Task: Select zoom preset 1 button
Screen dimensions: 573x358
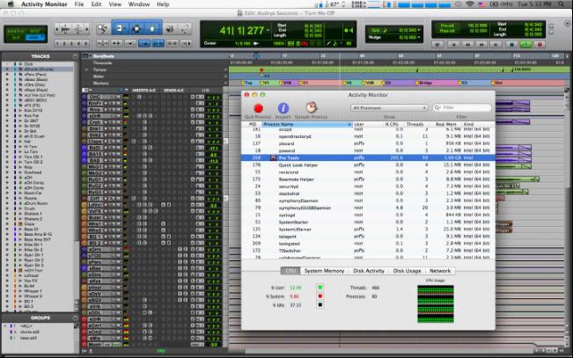Action: coord(58,43)
